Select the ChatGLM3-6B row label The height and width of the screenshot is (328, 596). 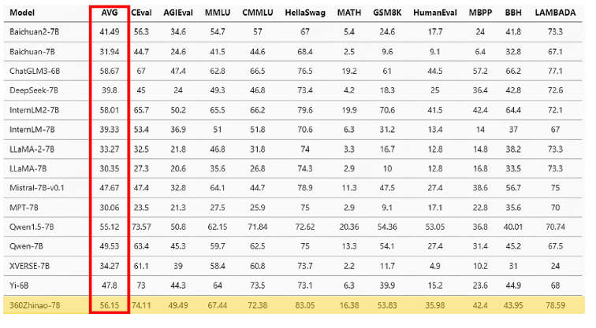(35, 71)
